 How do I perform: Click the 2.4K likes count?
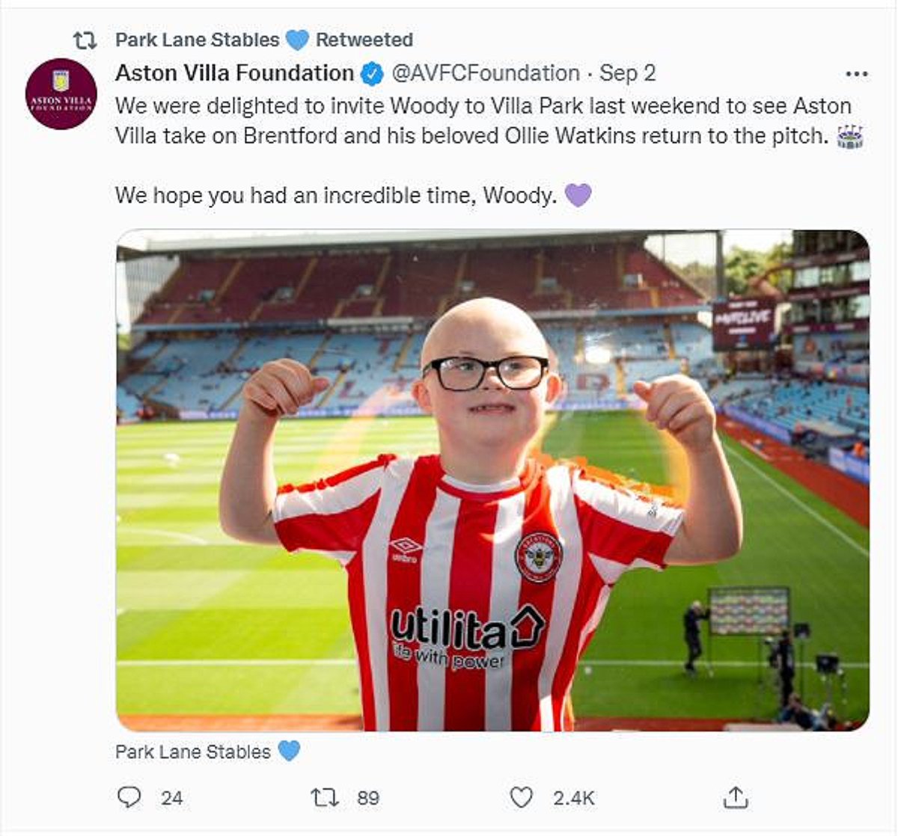coord(573,798)
